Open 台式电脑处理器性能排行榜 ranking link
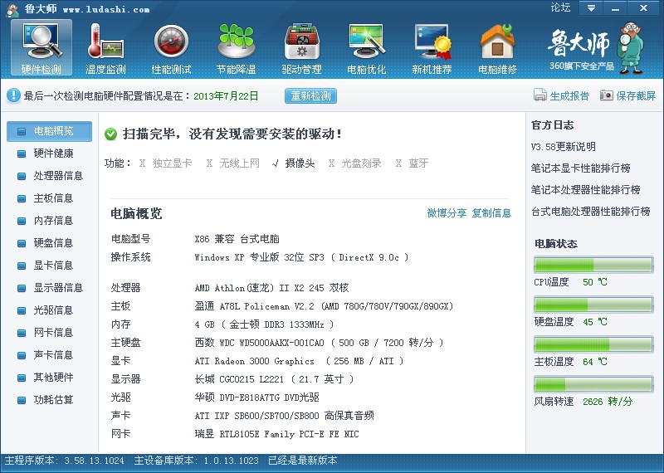The image size is (664, 473). (591, 212)
